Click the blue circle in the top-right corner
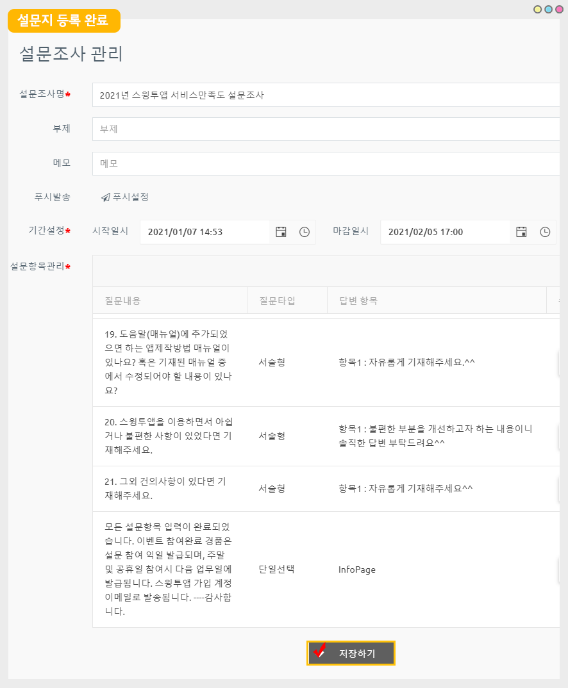This screenshot has width=568, height=688. (x=548, y=9)
